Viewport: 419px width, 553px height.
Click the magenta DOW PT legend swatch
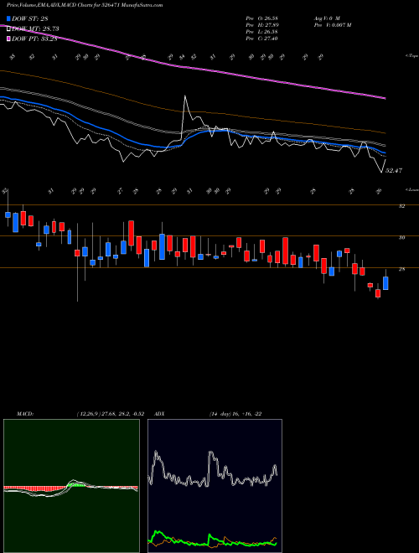[9, 39]
